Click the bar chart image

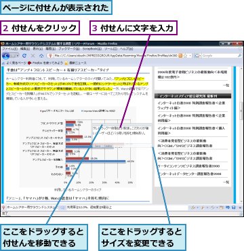click(x=78, y=147)
